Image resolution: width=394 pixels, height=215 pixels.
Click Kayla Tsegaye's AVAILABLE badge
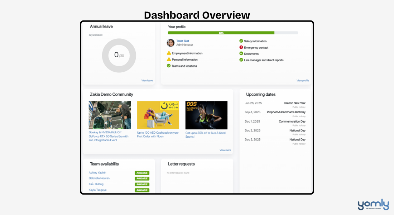click(x=142, y=190)
